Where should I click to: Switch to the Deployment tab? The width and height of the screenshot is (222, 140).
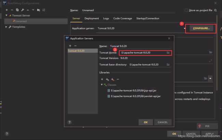tap(92, 18)
